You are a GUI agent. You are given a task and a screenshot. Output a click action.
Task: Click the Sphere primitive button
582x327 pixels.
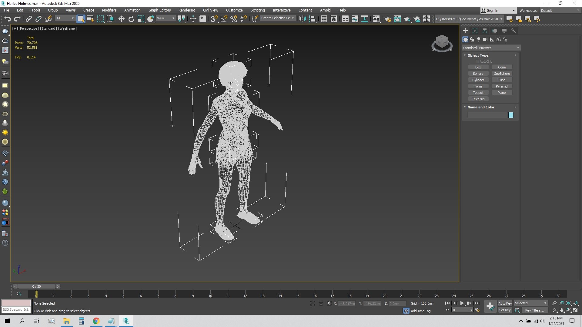(x=478, y=74)
